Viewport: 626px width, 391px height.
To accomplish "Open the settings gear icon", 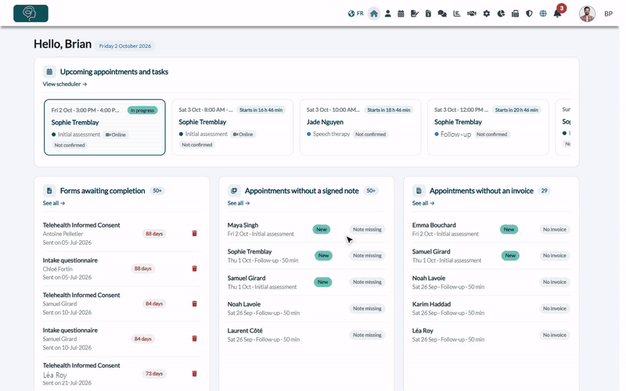I will 486,13.
